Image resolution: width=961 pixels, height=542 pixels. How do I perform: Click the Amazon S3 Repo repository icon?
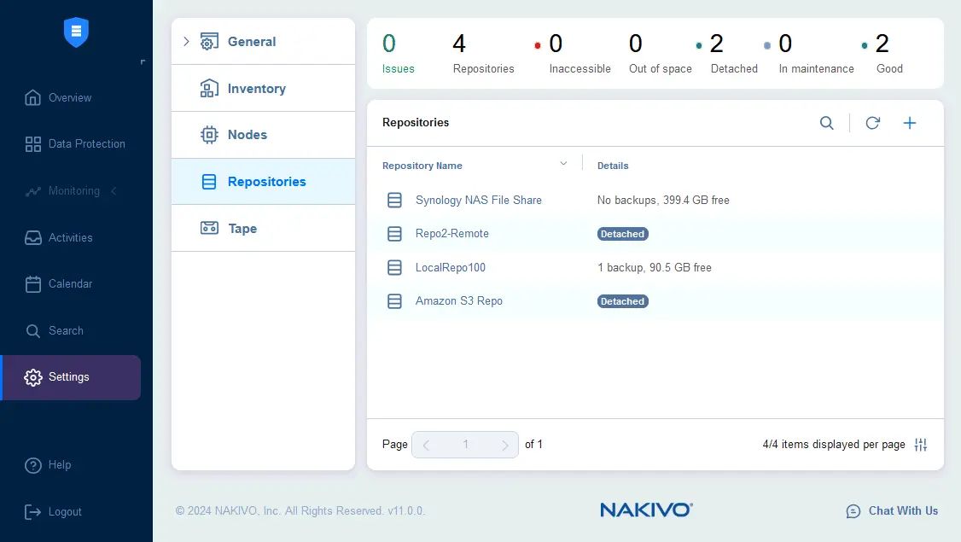(394, 301)
